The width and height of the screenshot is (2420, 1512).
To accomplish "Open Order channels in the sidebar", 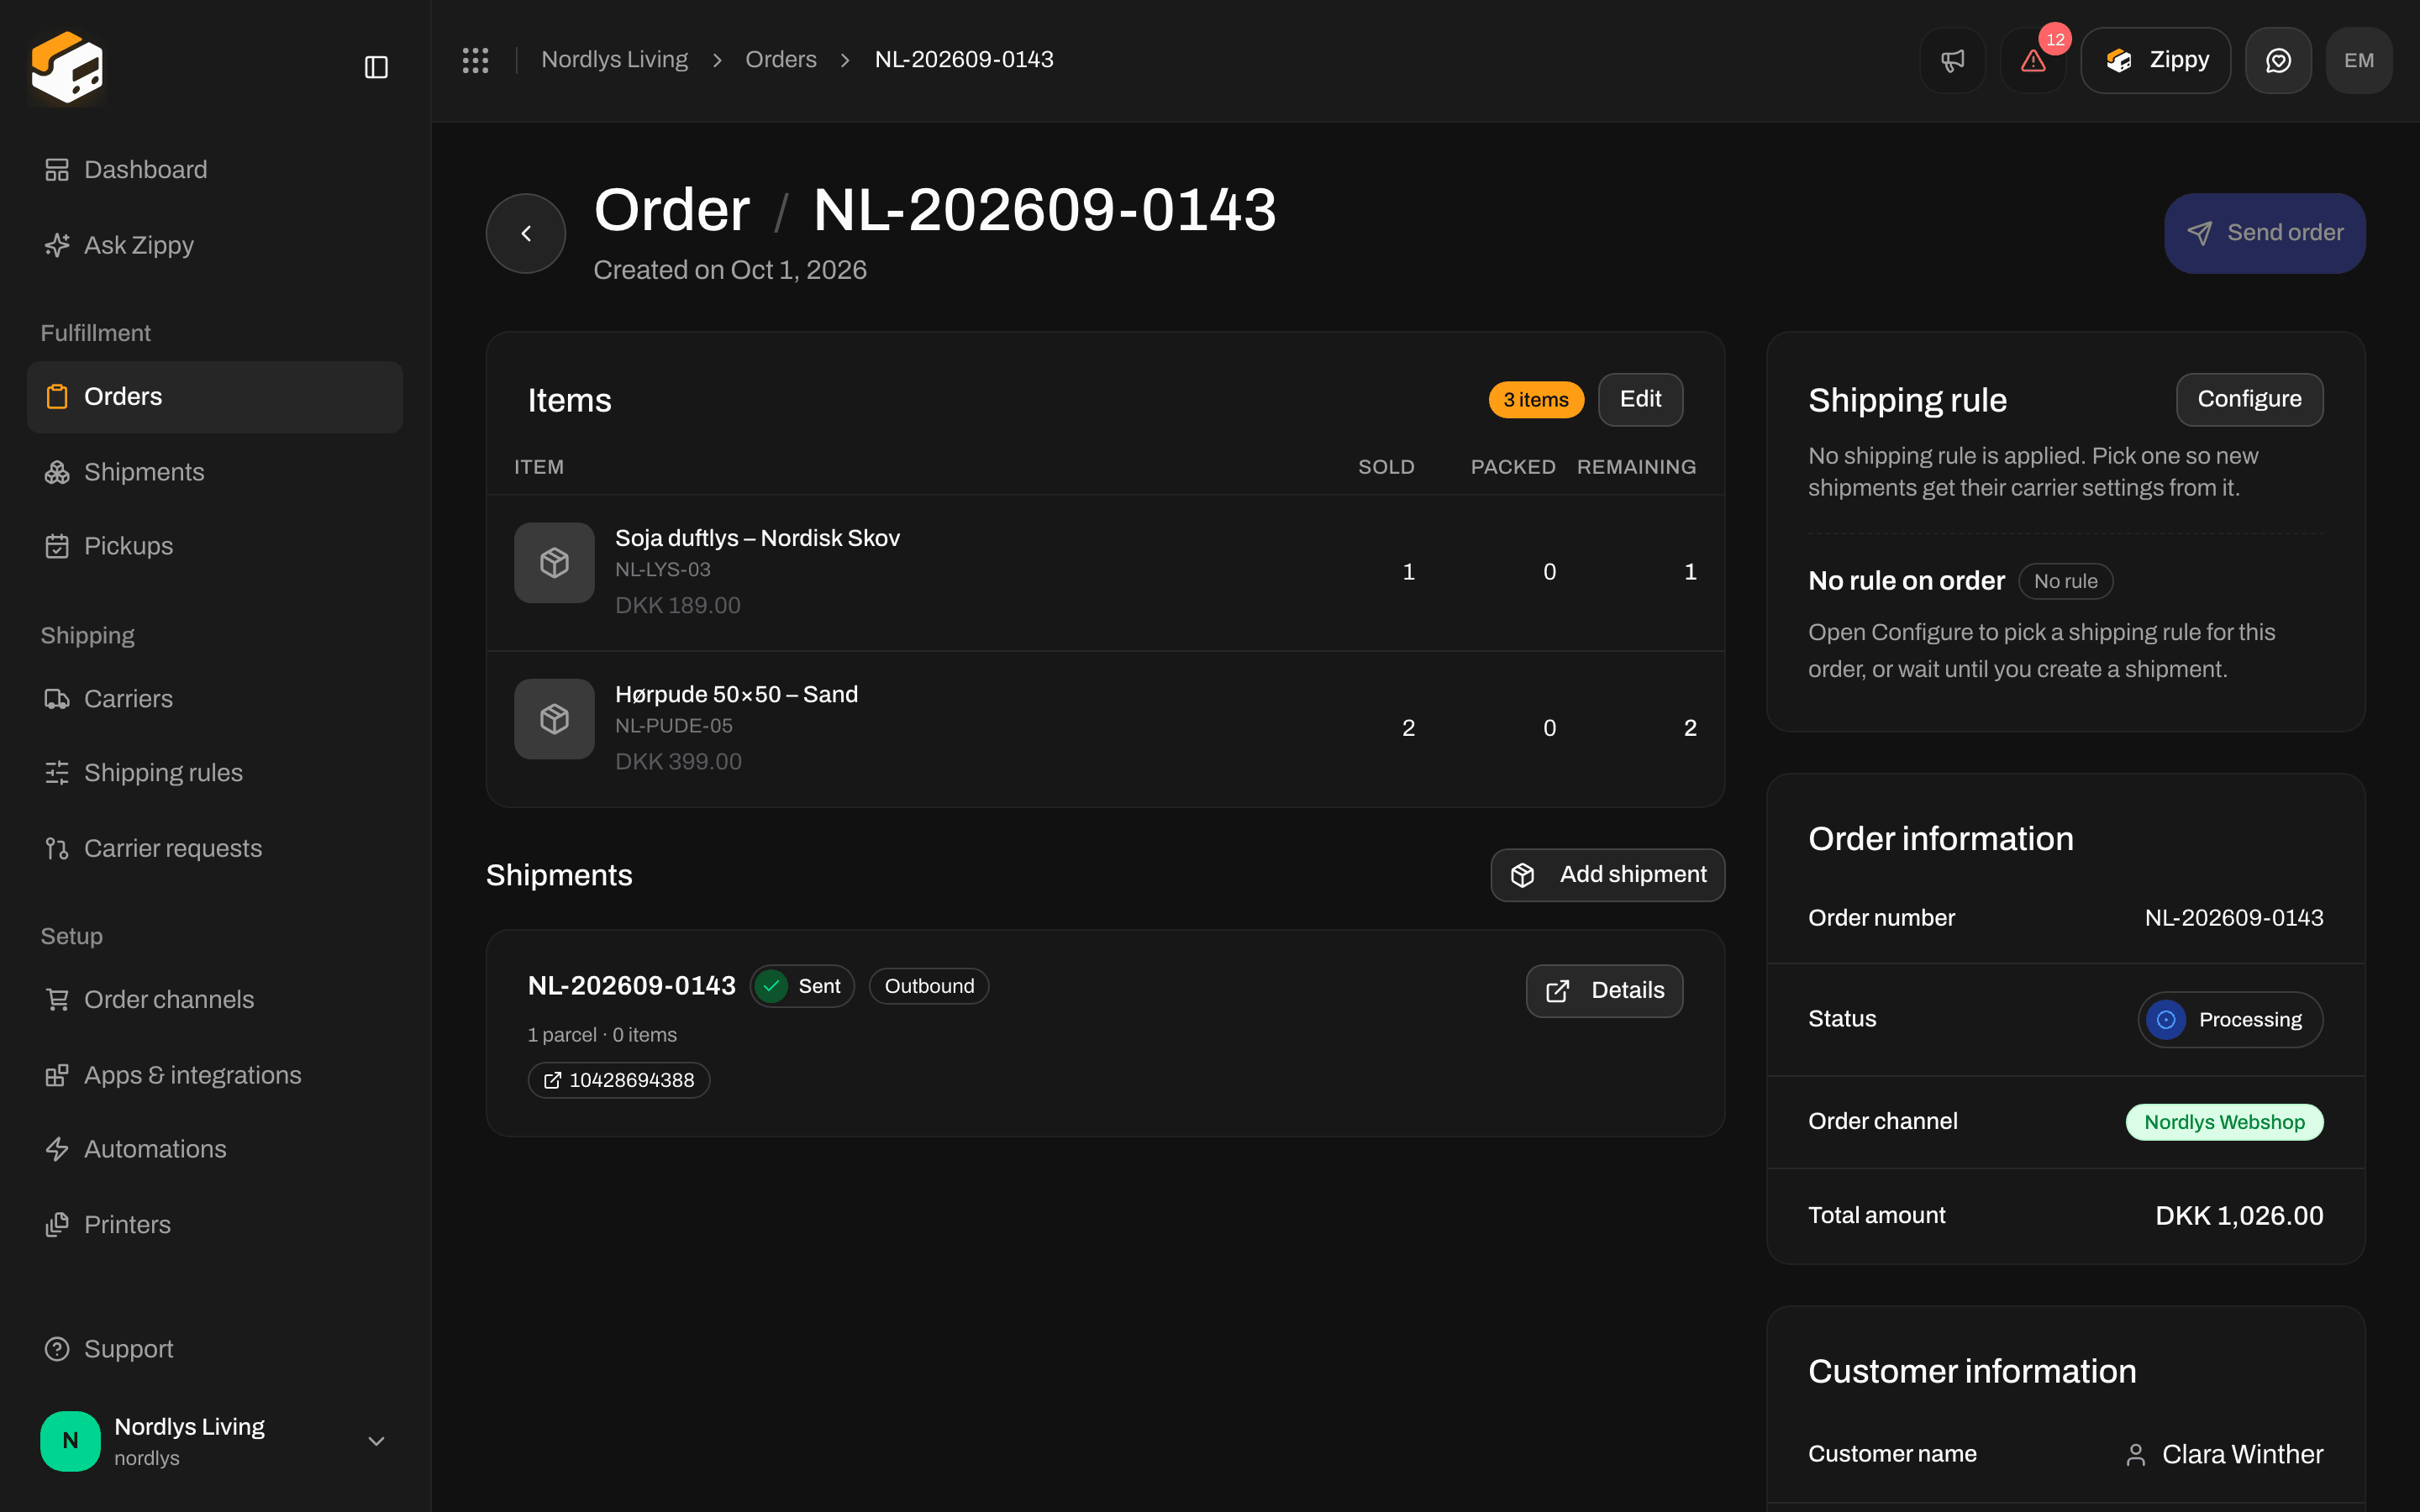I will (x=215, y=1000).
